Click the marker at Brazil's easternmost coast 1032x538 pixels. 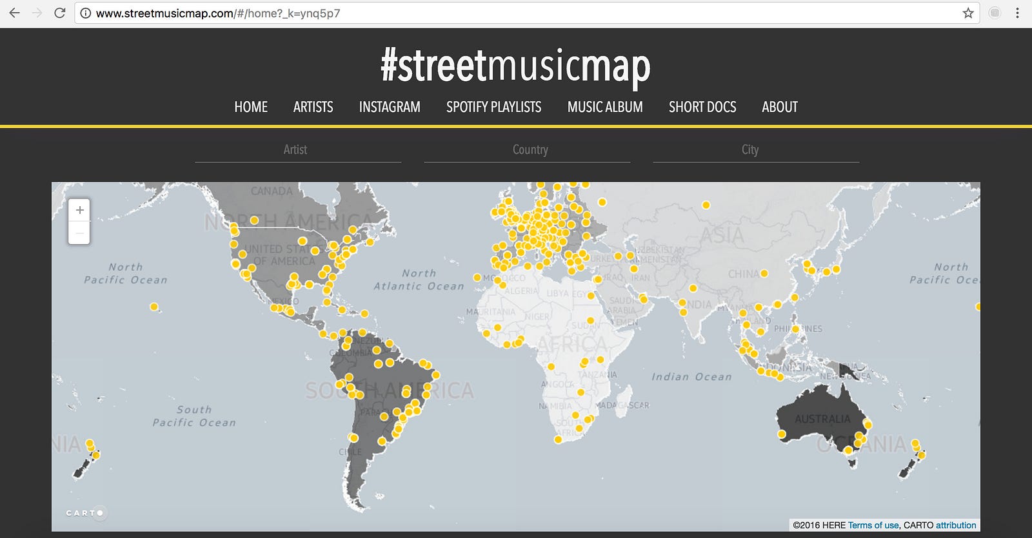436,374
